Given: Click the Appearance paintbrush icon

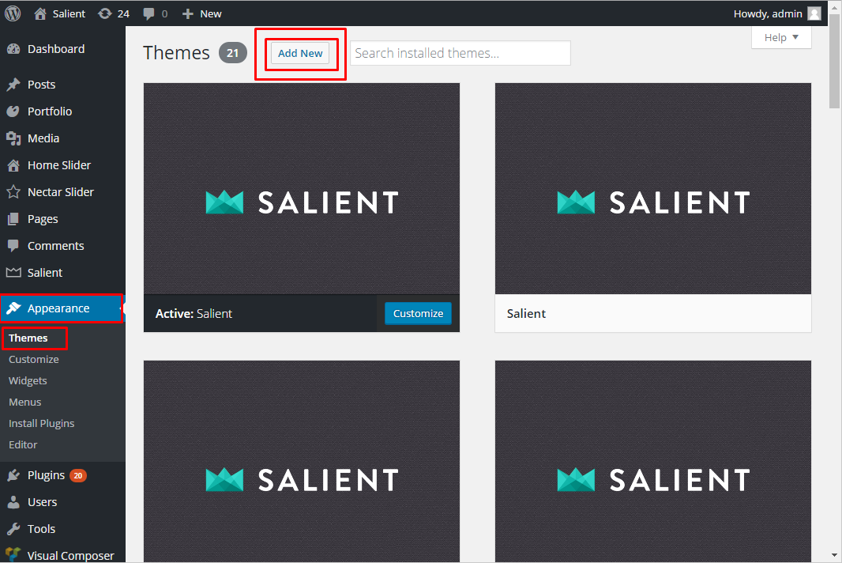Looking at the screenshot, I should [x=13, y=308].
